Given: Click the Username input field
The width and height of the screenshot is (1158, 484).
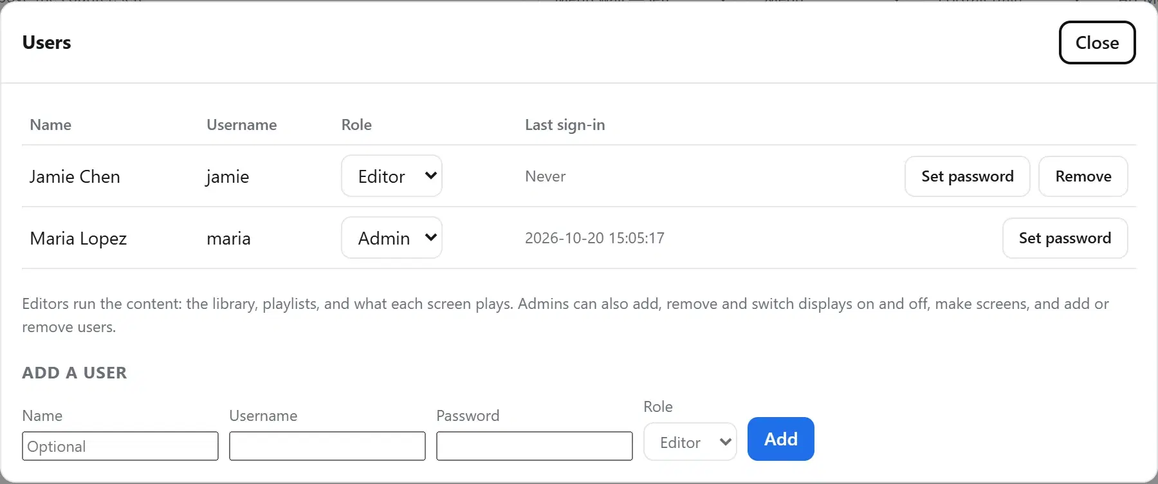Looking at the screenshot, I should pos(327,446).
